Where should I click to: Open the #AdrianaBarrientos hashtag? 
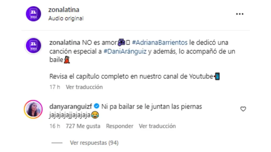click(x=160, y=42)
